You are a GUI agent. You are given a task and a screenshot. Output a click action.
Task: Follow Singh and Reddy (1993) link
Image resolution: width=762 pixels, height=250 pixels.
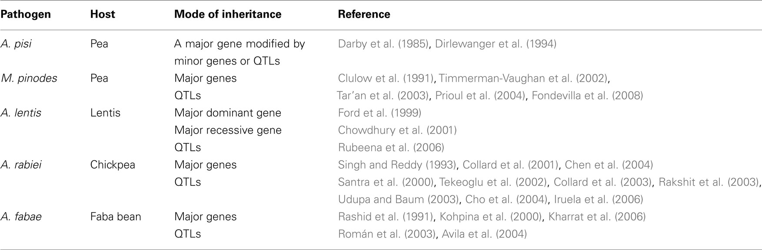(397, 165)
